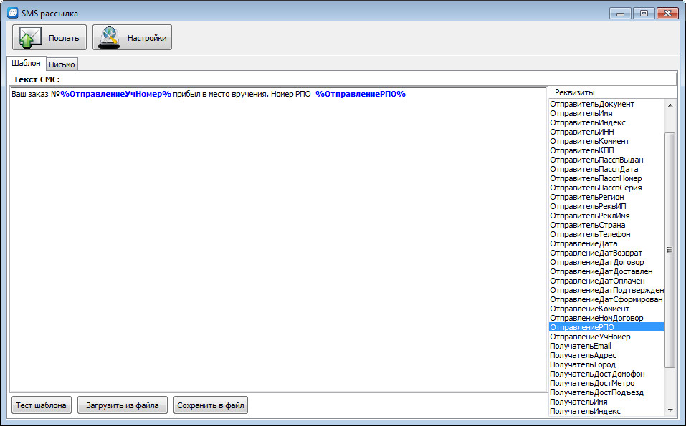
Task: Select ОтправлениеУчНомер in the list
Action: (x=606, y=337)
